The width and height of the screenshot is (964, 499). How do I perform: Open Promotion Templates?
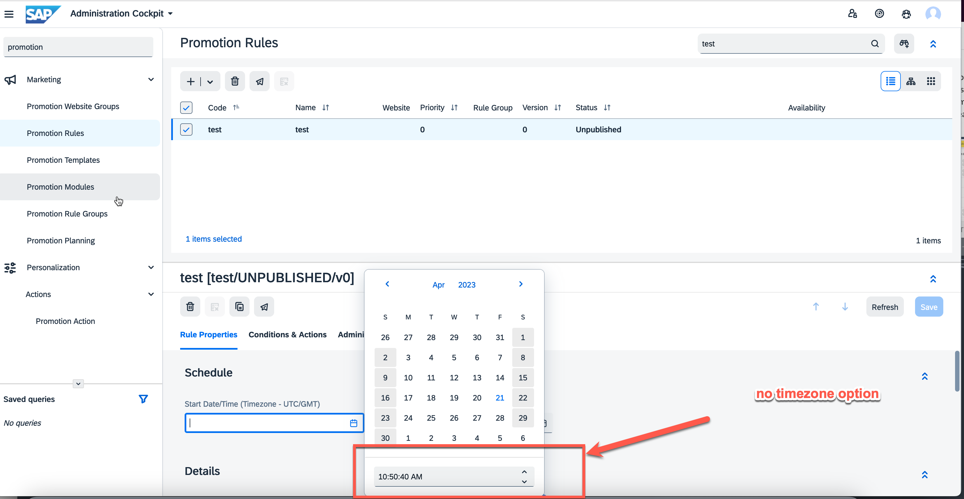(x=63, y=160)
